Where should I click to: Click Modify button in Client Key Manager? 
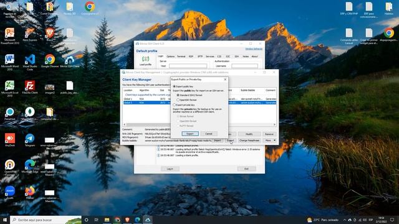pyautogui.click(x=249, y=134)
